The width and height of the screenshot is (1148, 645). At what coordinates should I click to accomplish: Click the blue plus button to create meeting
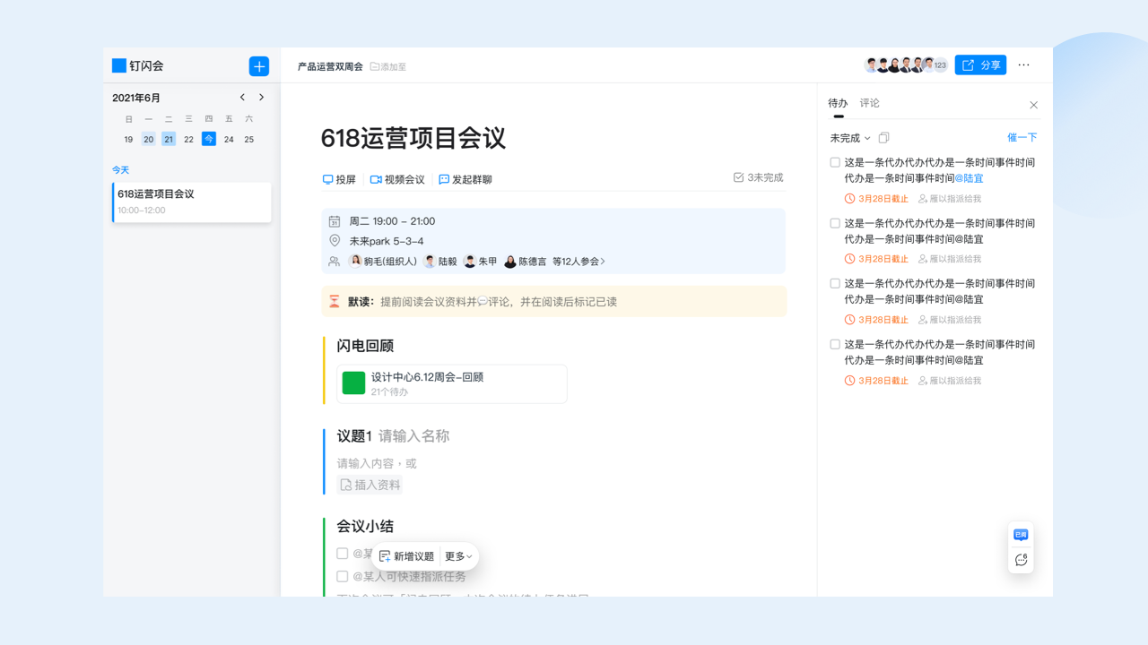pos(258,65)
